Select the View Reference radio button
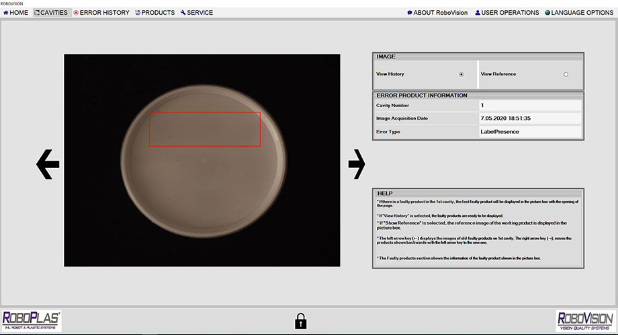 point(566,74)
